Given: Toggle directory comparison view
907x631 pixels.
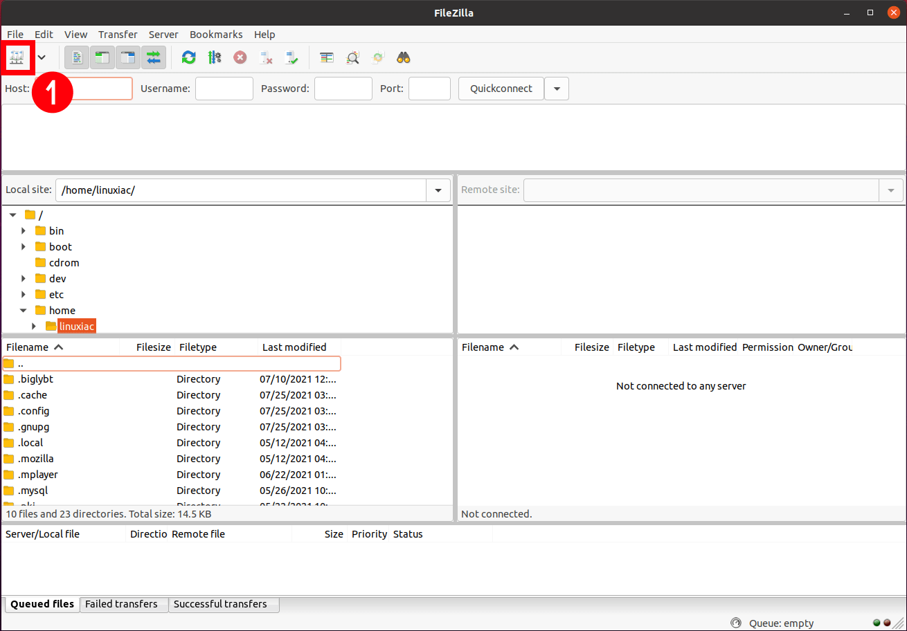Looking at the screenshot, I should pos(327,57).
